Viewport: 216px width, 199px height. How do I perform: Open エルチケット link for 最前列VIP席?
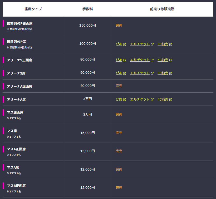(x=140, y=44)
